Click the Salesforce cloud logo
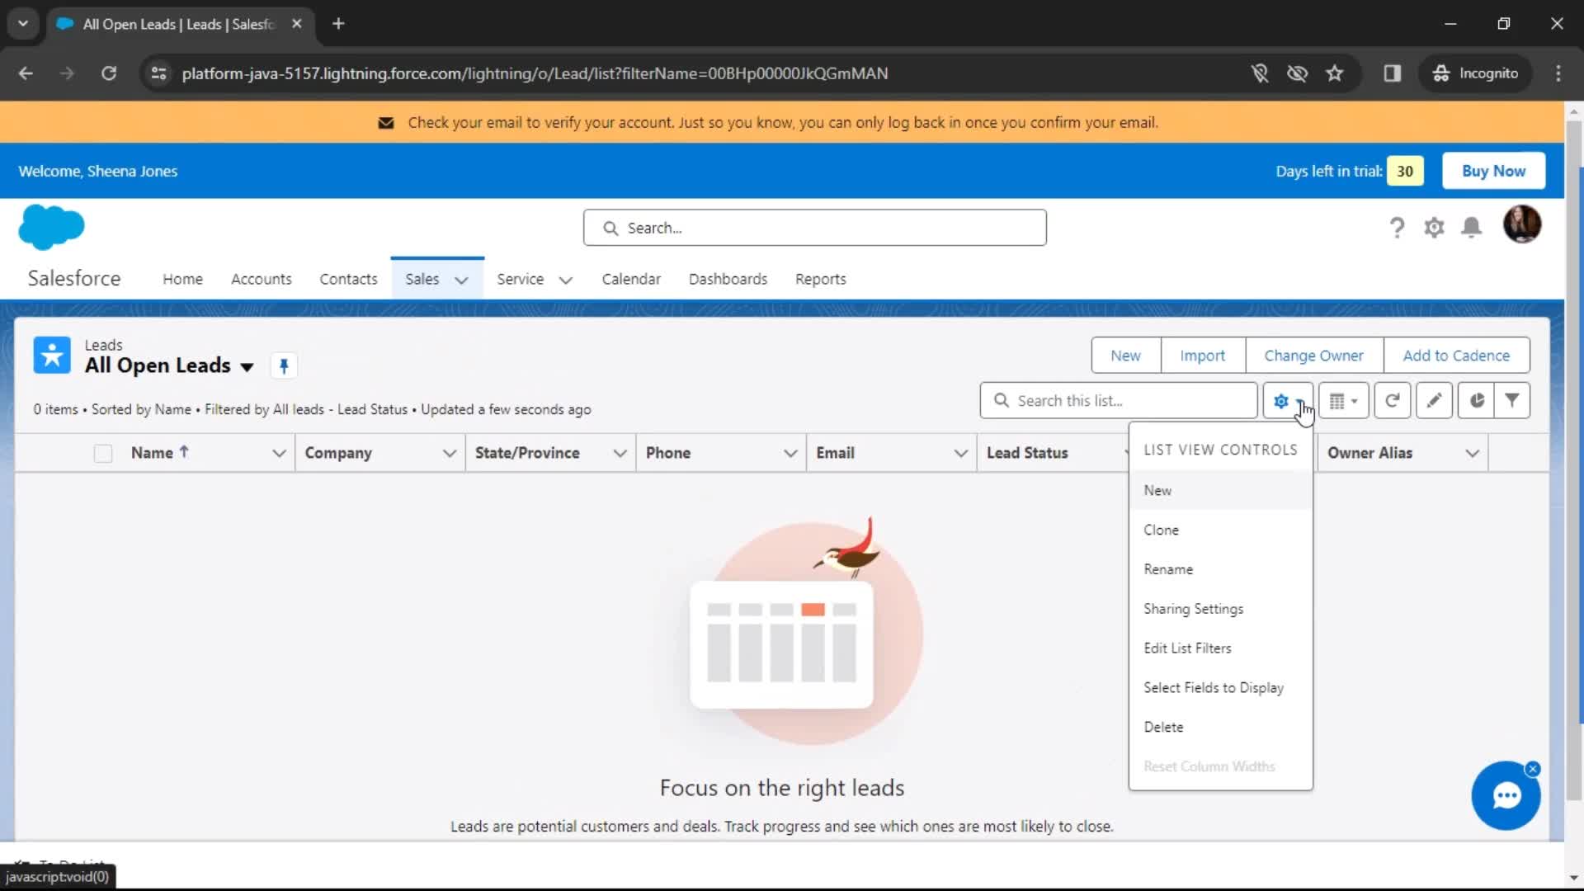Viewport: 1584px width, 891px height. coord(51,227)
